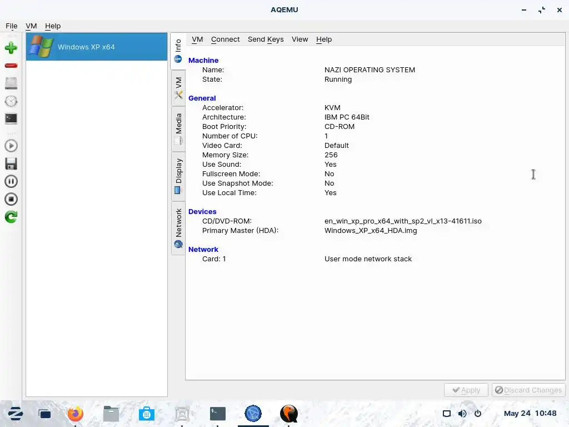Pause the VM with the pause icon

(x=11, y=182)
